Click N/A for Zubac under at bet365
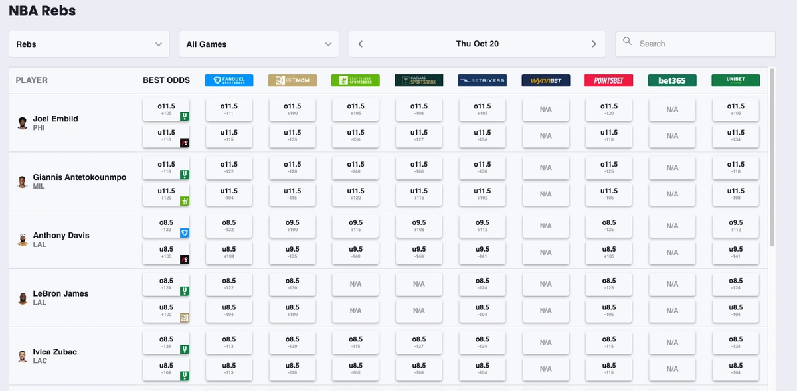The height and width of the screenshot is (391, 797). [672, 369]
